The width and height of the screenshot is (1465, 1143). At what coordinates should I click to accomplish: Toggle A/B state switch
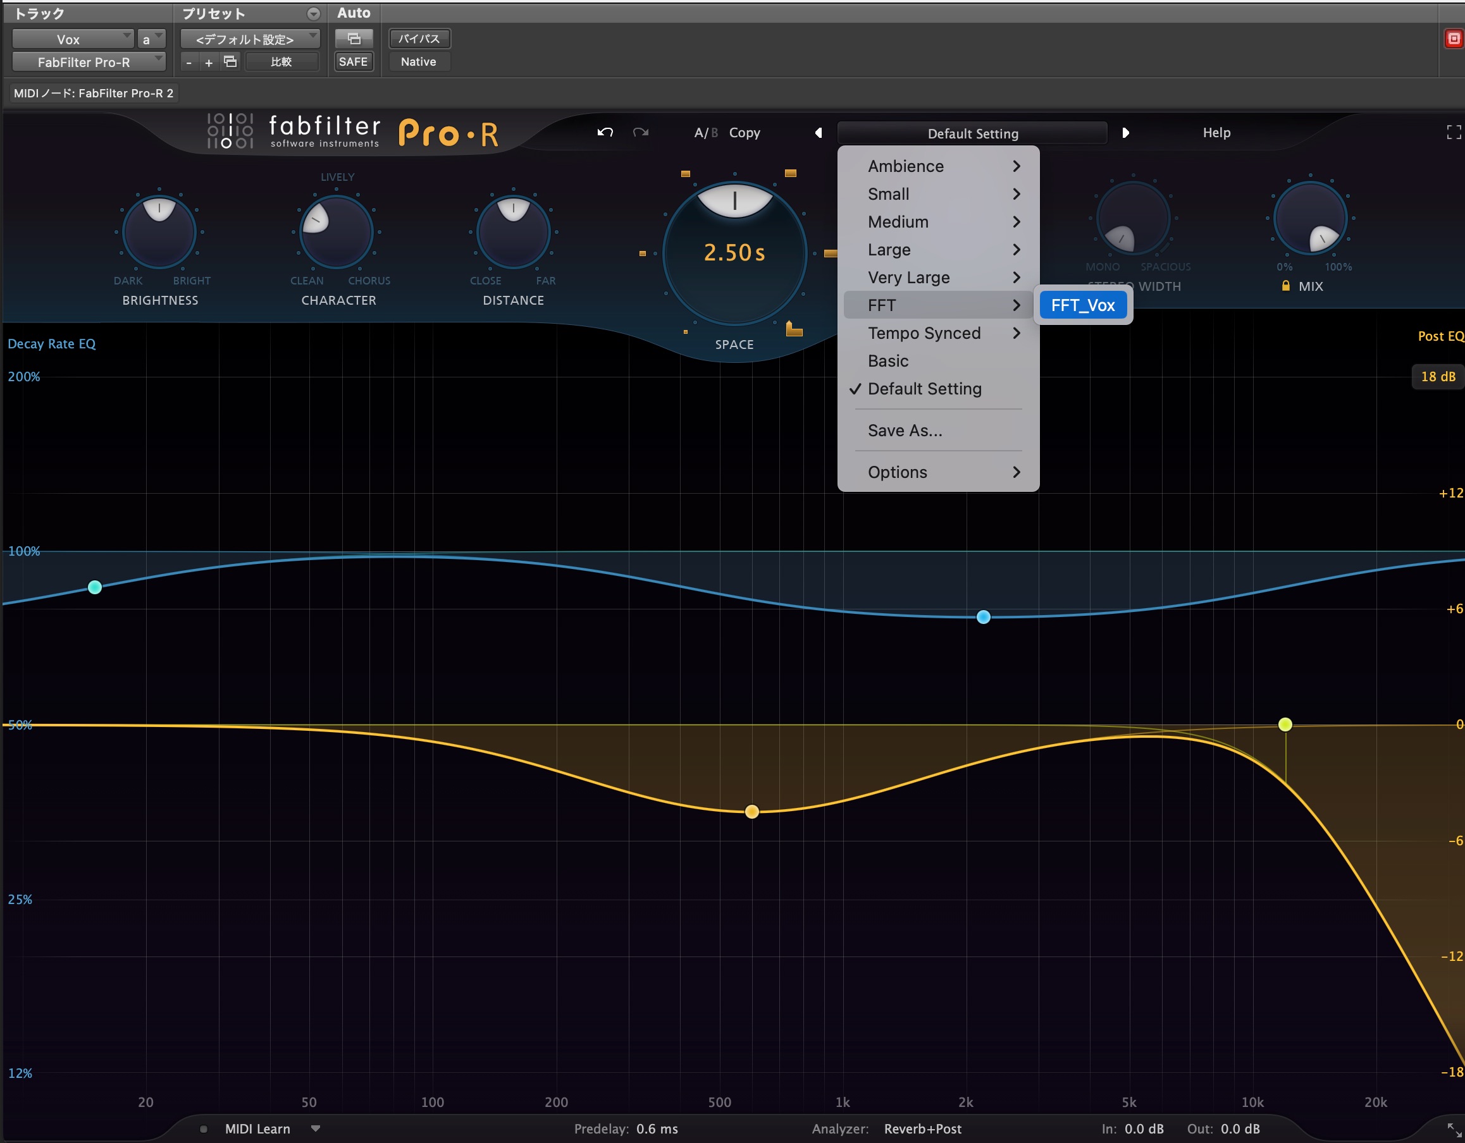(706, 133)
